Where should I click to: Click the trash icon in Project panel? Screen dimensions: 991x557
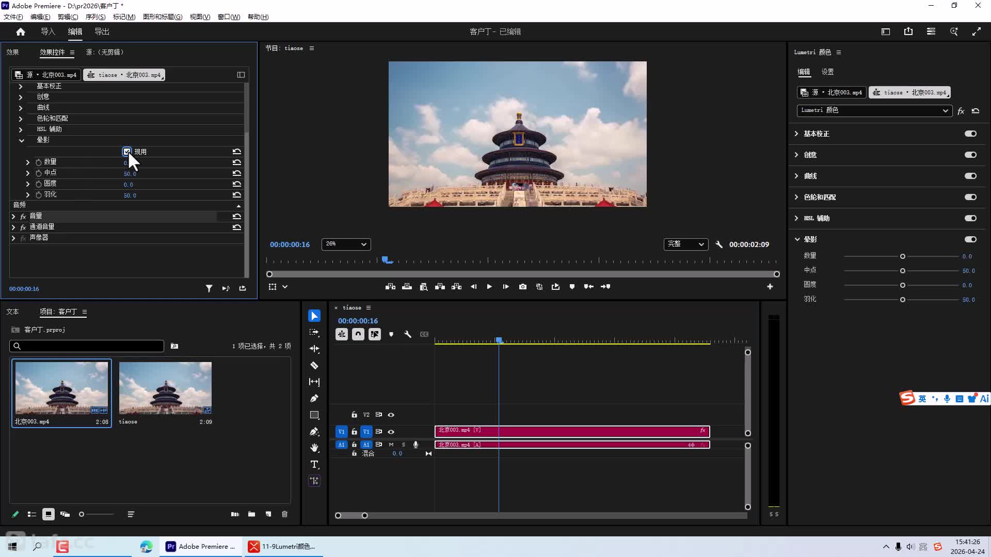pyautogui.click(x=285, y=514)
